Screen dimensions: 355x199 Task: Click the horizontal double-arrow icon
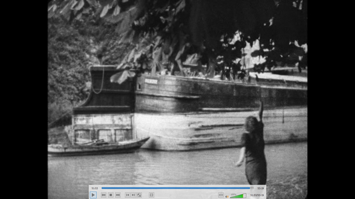(x=221, y=195)
